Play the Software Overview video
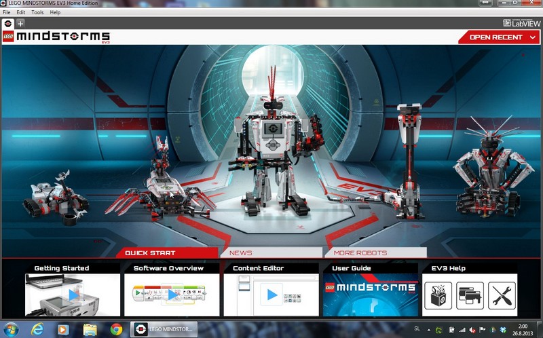This screenshot has height=338, width=543. [x=172, y=295]
